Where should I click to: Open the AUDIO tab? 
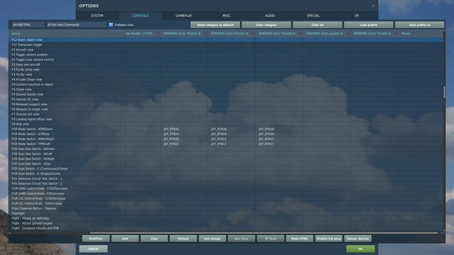tap(270, 15)
